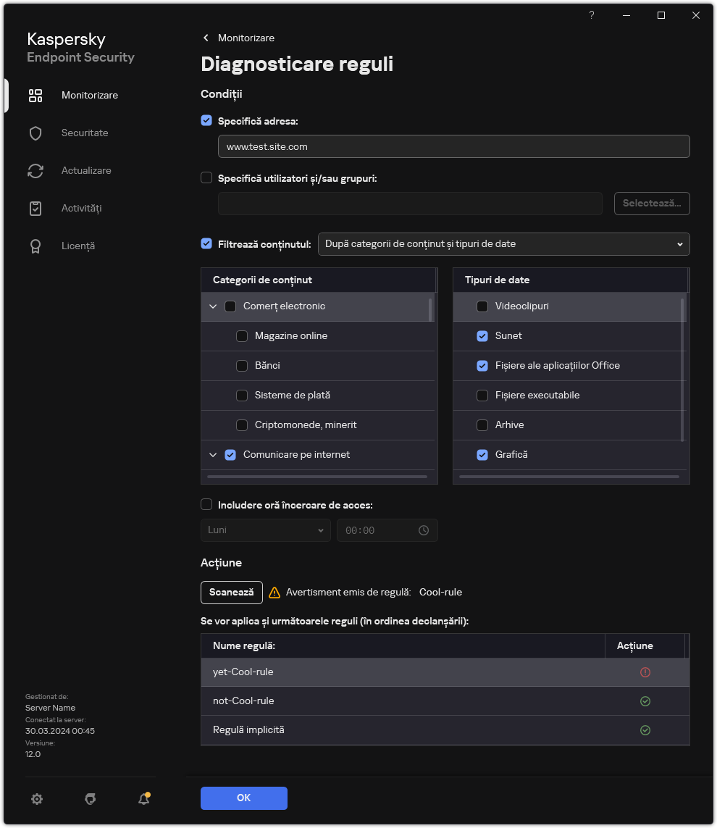717x828 pixels.
Task: Select the Securitate shield icon
Action: 35,133
